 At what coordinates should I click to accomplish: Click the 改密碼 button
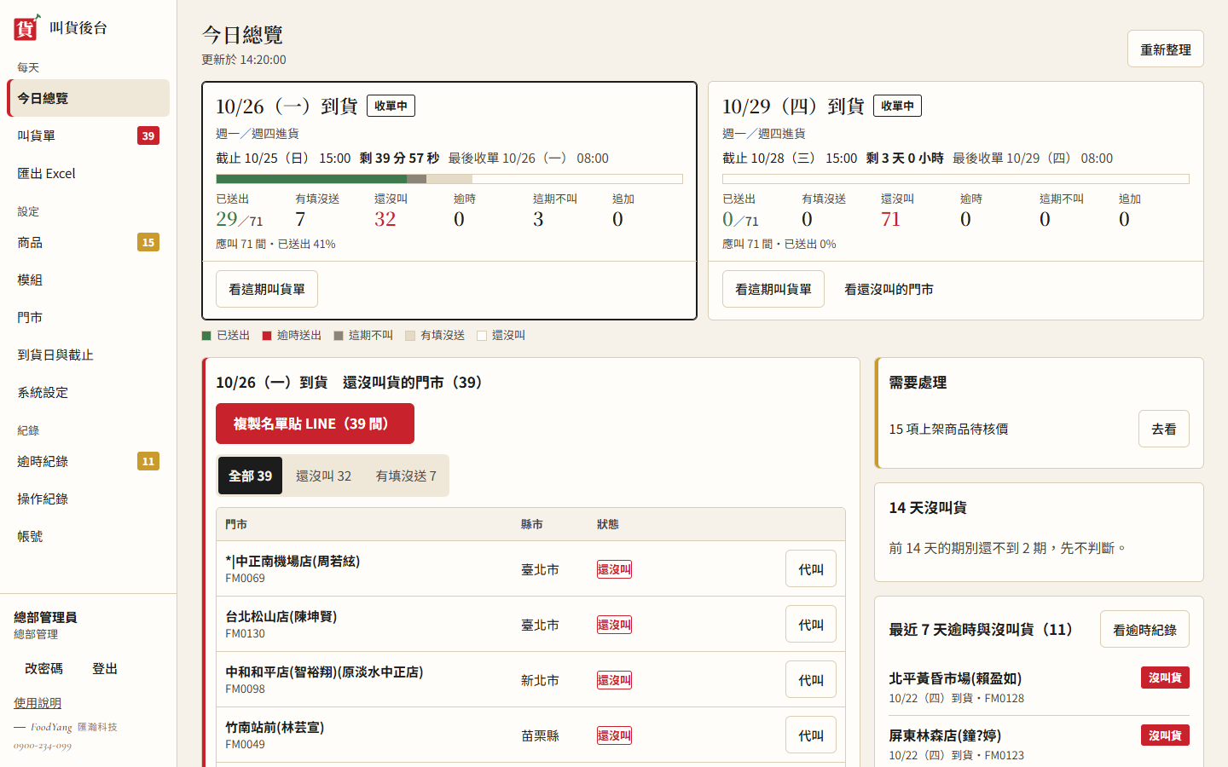pos(43,668)
